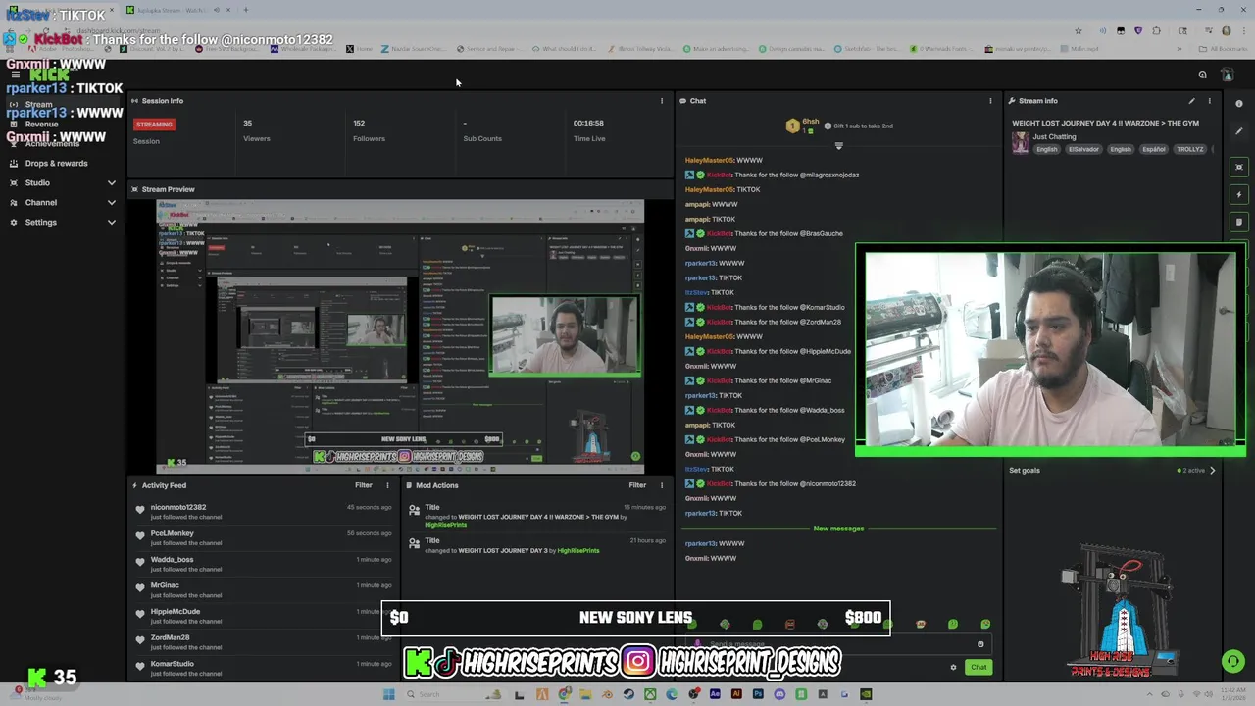This screenshot has height=706, width=1255.
Task: Edit stream info with pencil icon
Action: pos(1191,101)
